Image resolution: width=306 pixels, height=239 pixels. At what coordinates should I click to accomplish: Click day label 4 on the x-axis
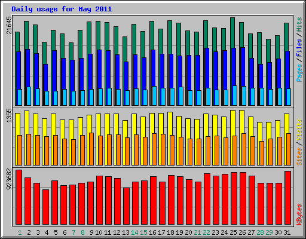(47, 232)
